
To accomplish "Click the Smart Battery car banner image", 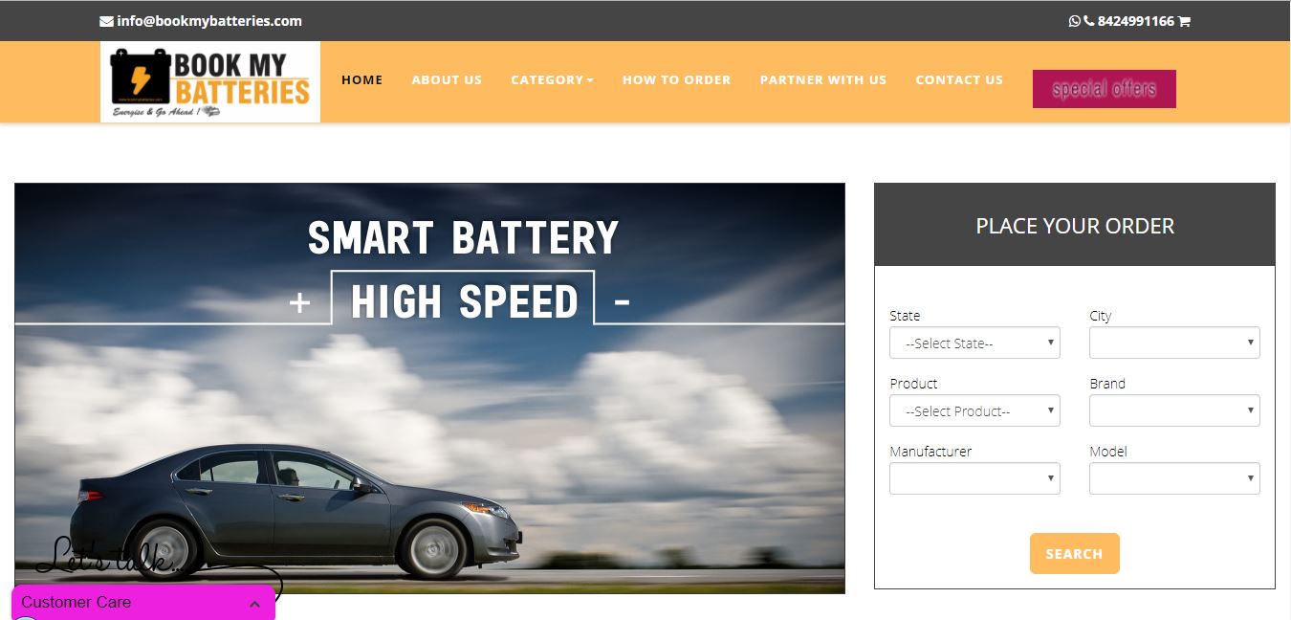I will coord(429,388).
